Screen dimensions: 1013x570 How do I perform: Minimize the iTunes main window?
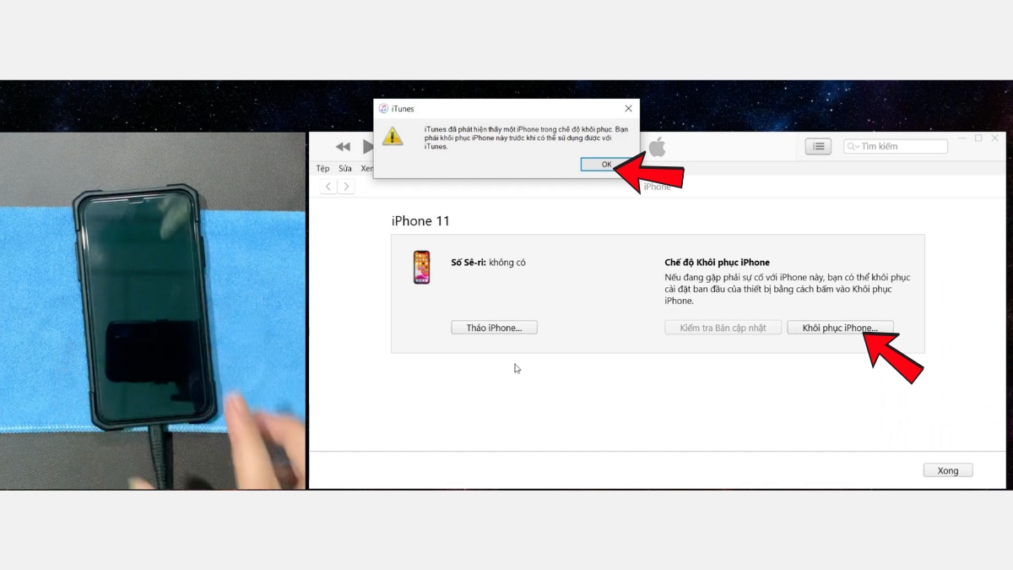tap(961, 138)
